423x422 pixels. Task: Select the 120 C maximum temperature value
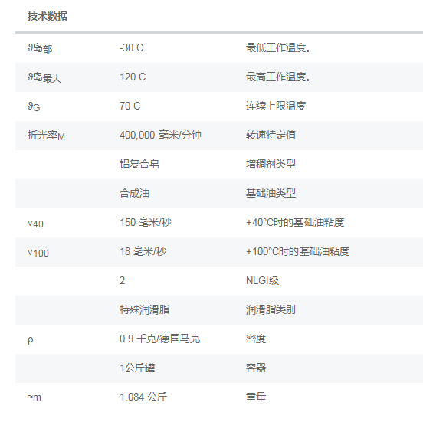(133, 77)
